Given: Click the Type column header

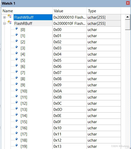Looking at the screenshot, I should pyautogui.click(x=104, y=11).
